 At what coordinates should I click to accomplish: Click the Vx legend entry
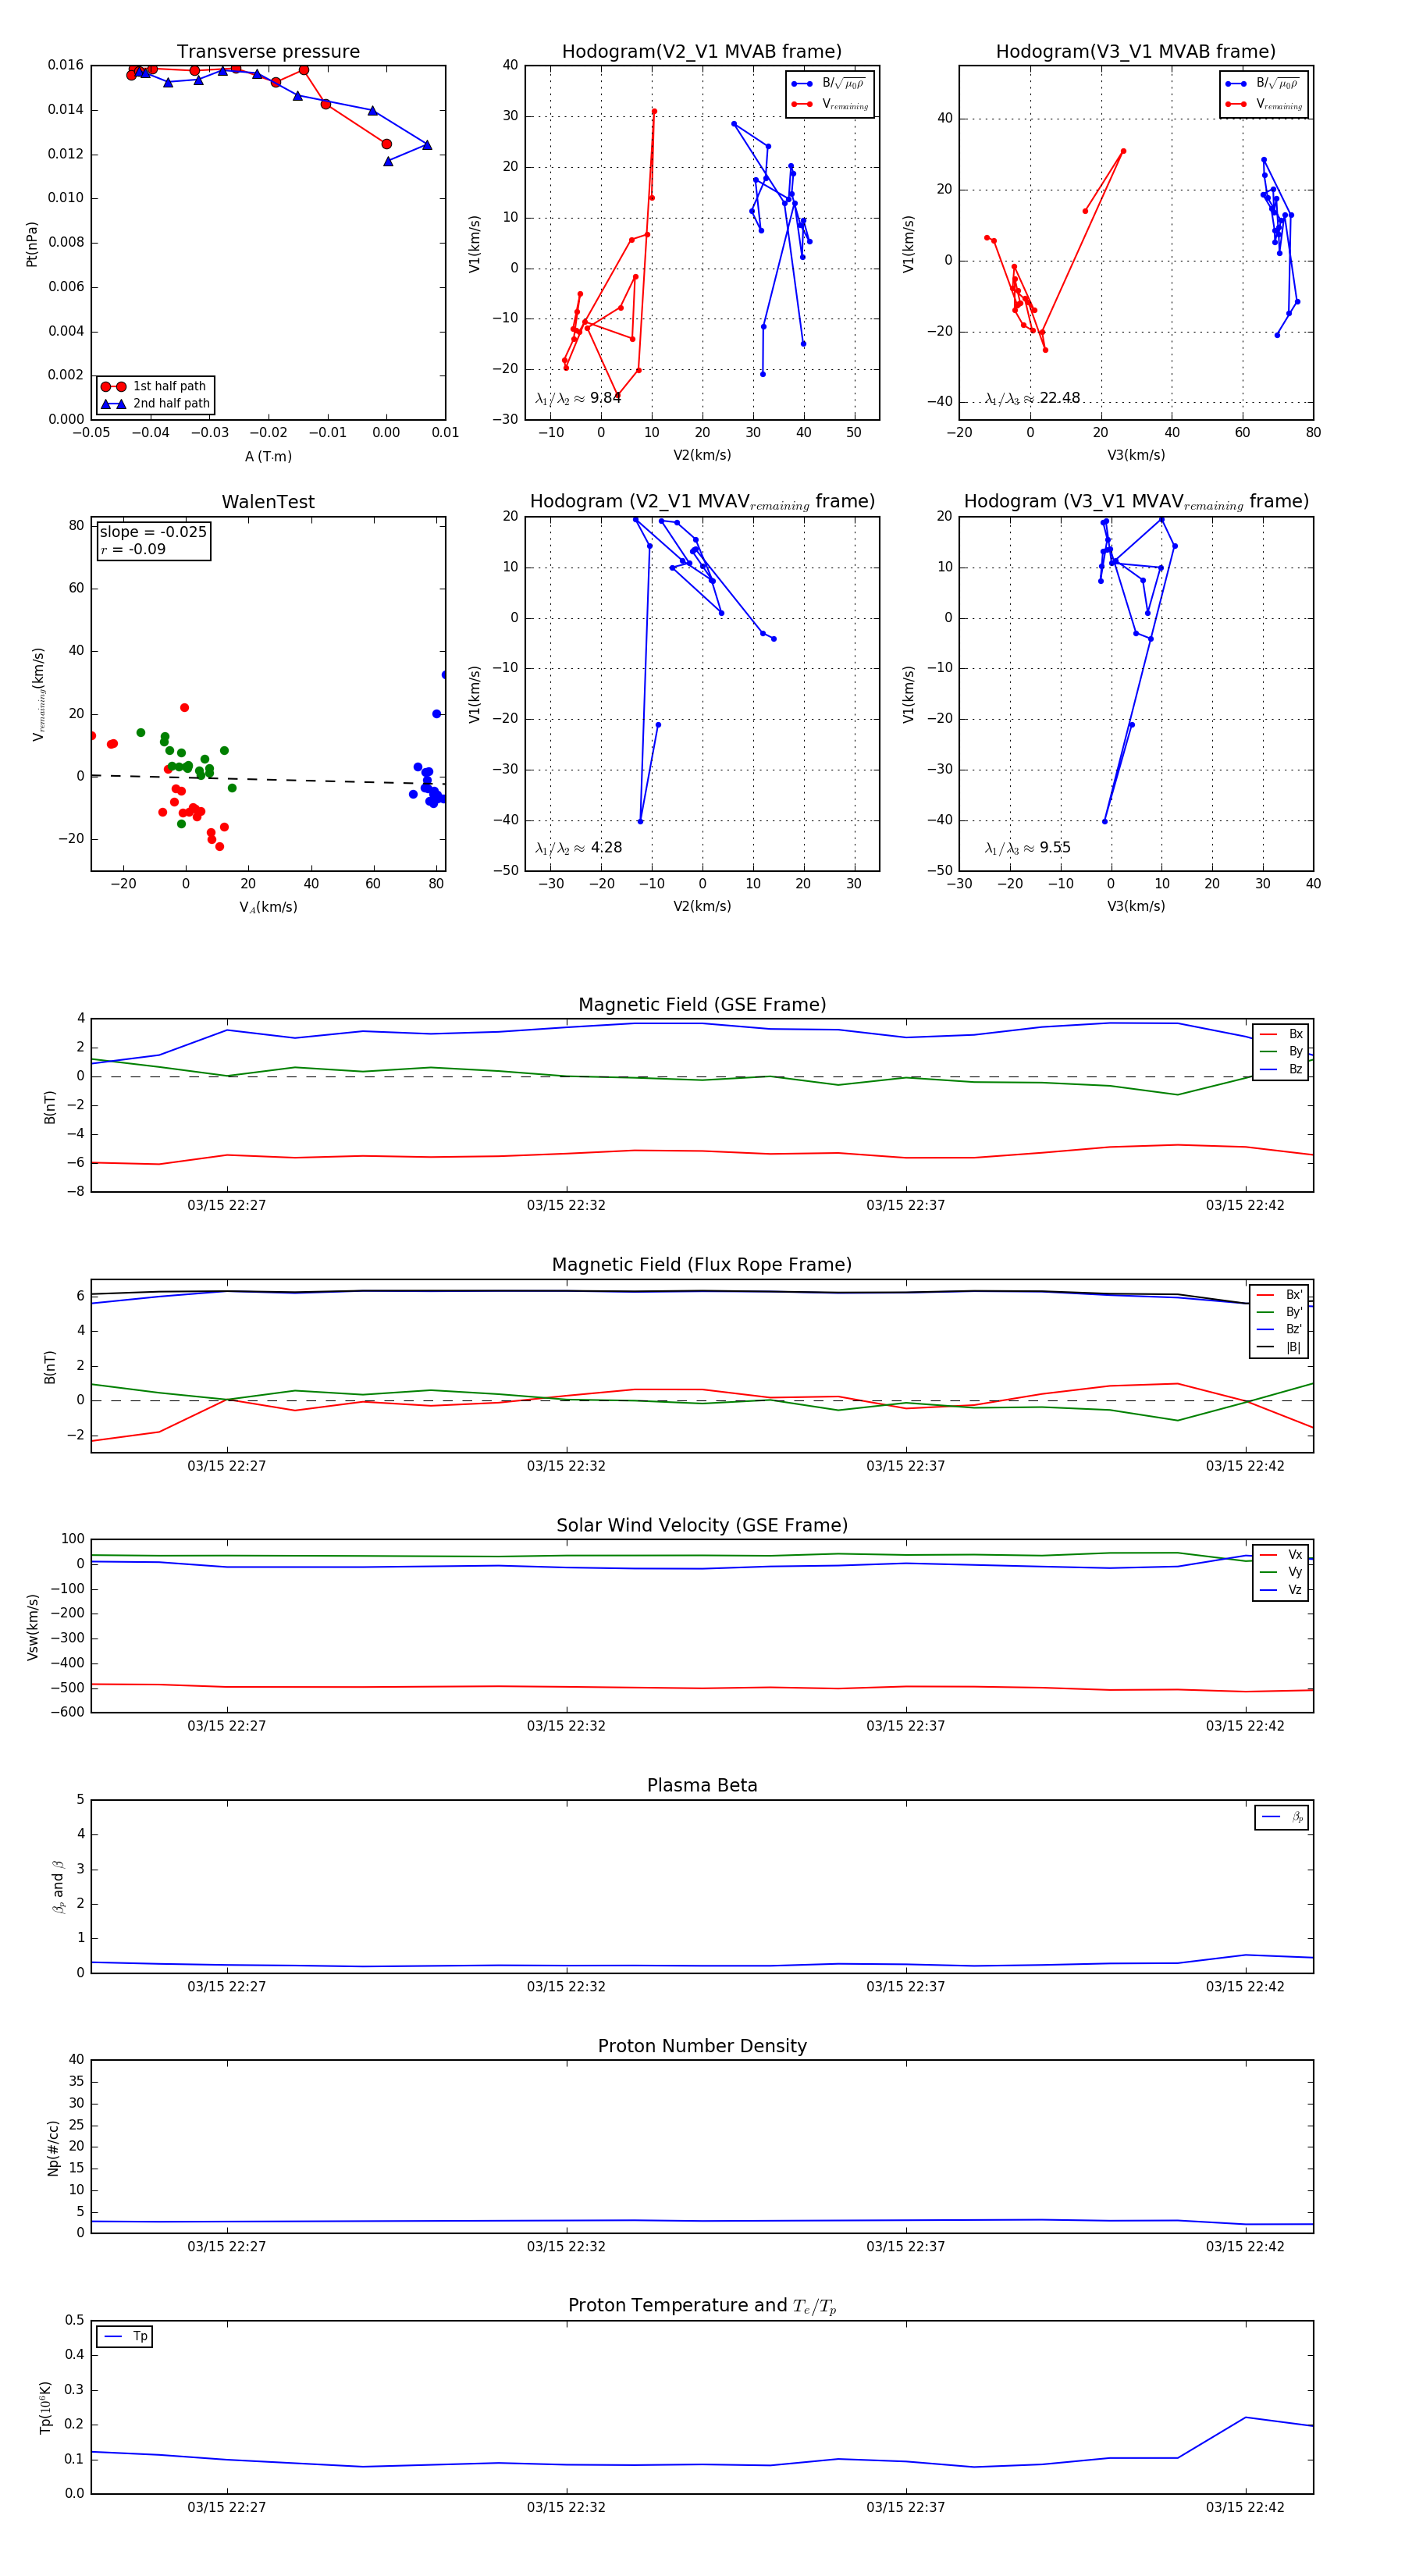click(x=1281, y=1555)
